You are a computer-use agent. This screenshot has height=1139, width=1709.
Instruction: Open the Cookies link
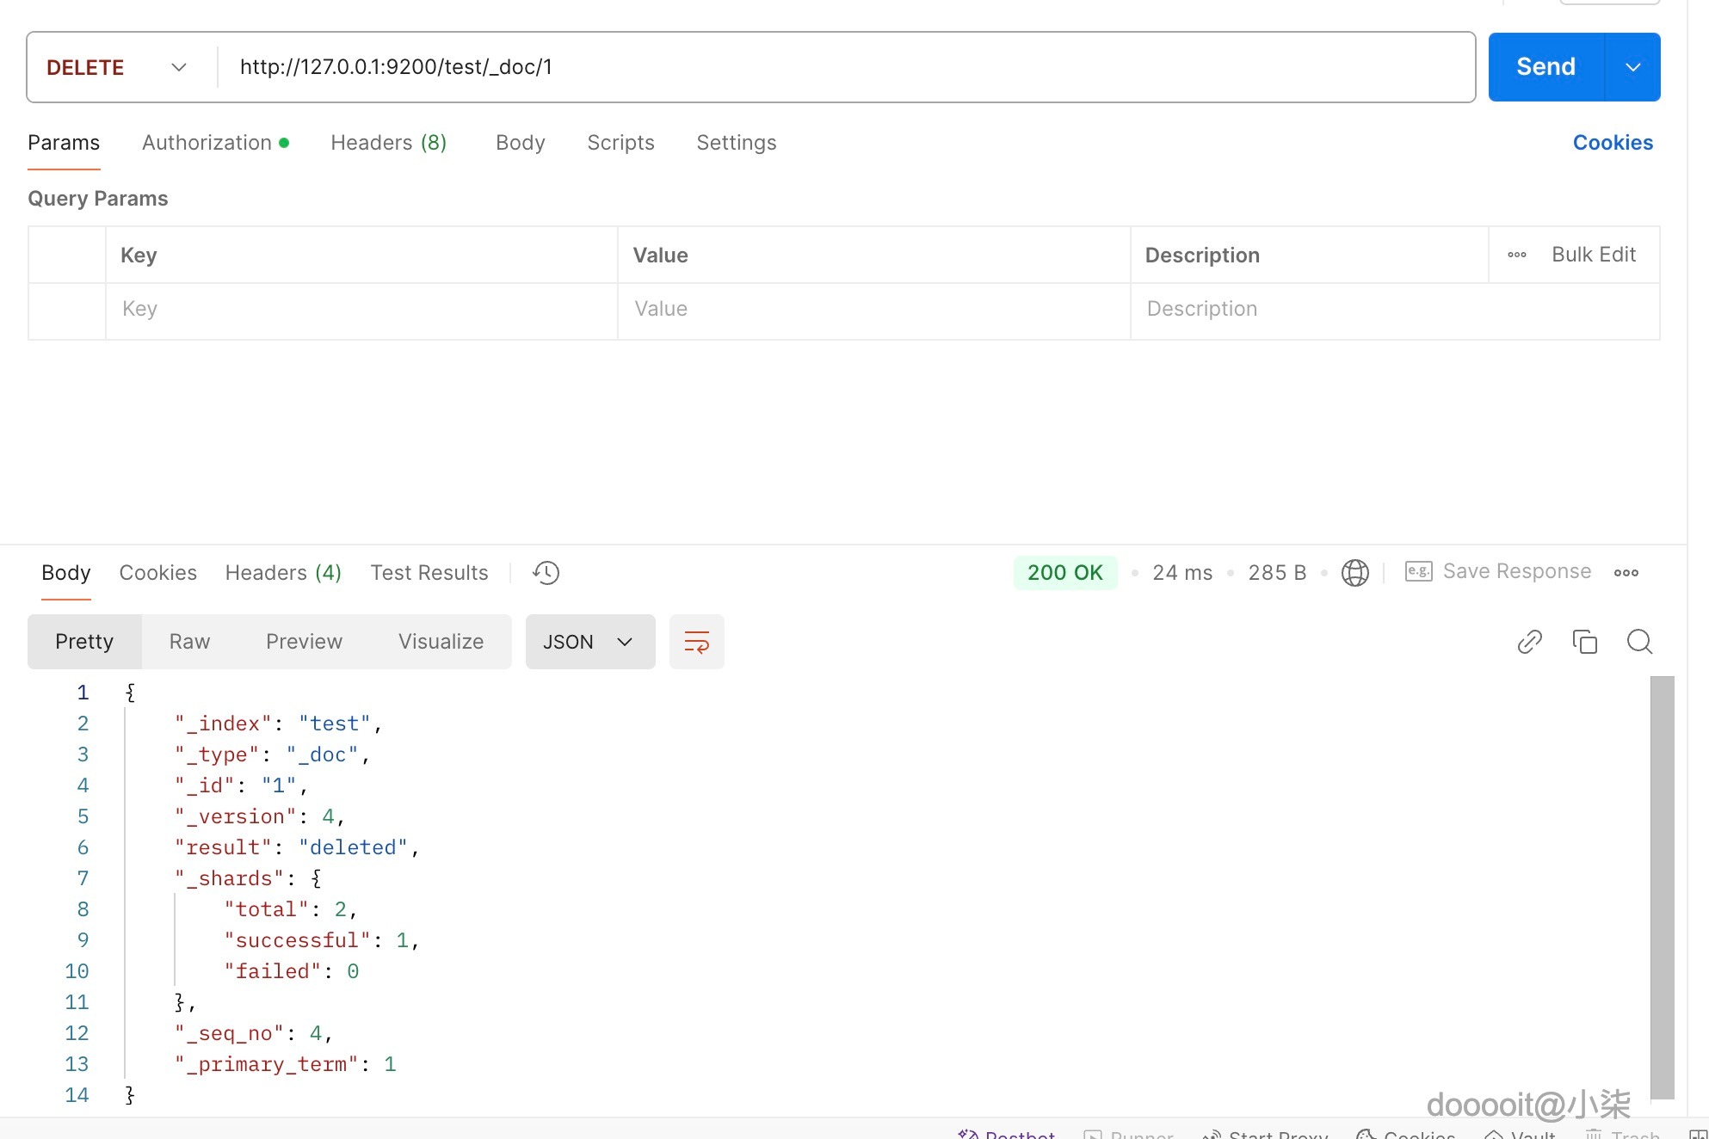1612,143
